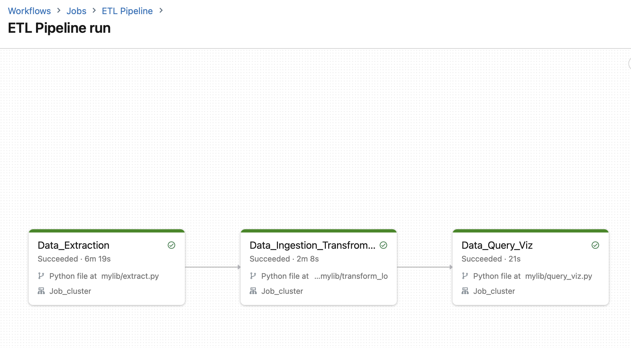Image resolution: width=631 pixels, height=348 pixels.
Task: Click the partially visible control at right edge
Action: [x=629, y=64]
